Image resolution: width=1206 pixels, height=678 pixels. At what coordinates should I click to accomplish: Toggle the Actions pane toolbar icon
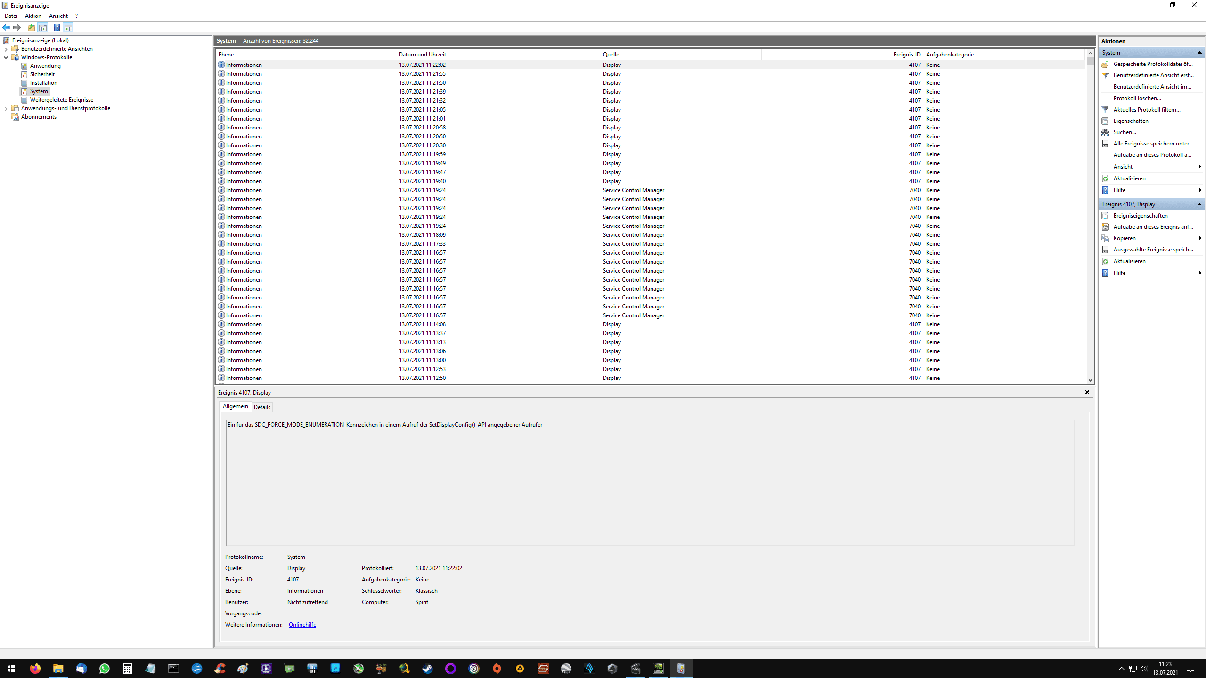pos(68,27)
